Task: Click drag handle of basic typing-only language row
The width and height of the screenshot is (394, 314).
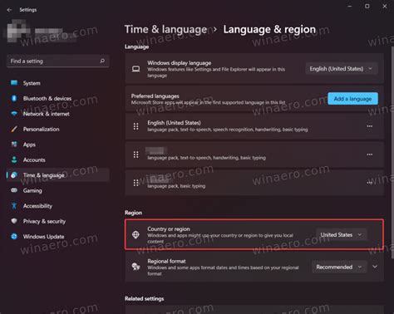Action: tap(135, 183)
